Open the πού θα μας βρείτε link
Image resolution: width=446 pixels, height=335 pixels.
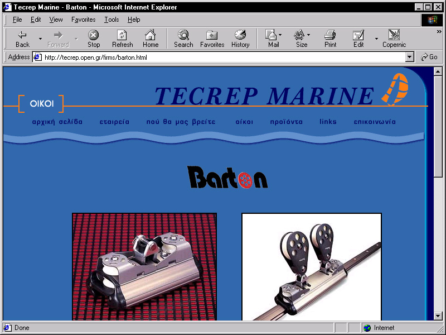(x=181, y=122)
